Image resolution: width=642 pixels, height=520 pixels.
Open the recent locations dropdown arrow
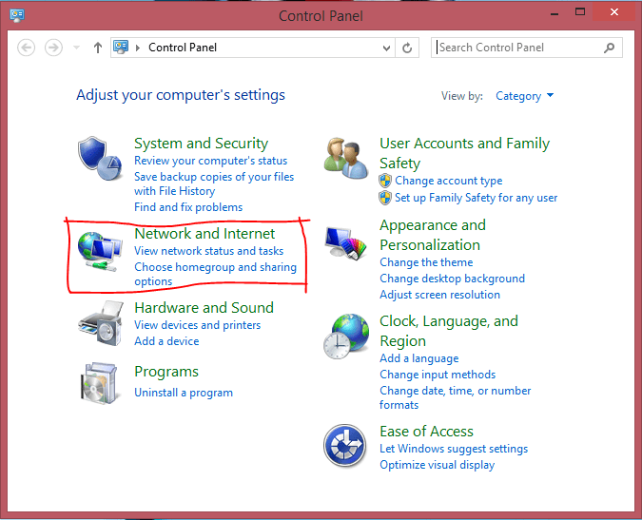click(76, 48)
